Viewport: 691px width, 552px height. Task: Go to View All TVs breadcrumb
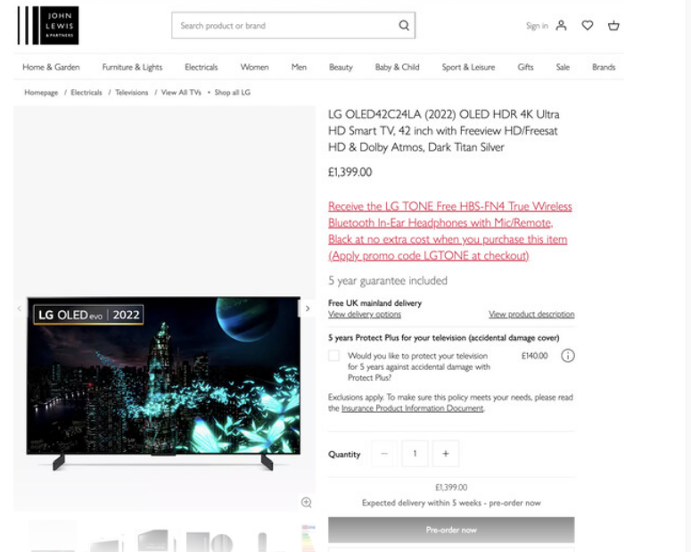181,92
